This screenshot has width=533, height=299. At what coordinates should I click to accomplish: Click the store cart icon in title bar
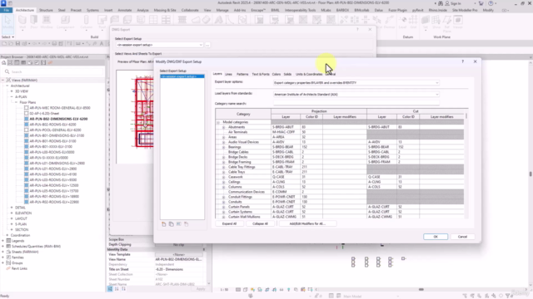481,3
